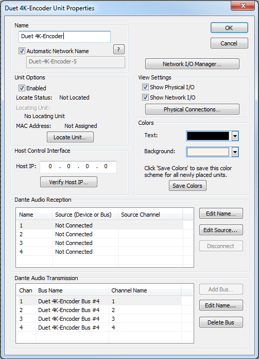This screenshot has height=359, width=259.
Task: Open Network I/O Manager
Action: tap(192, 63)
